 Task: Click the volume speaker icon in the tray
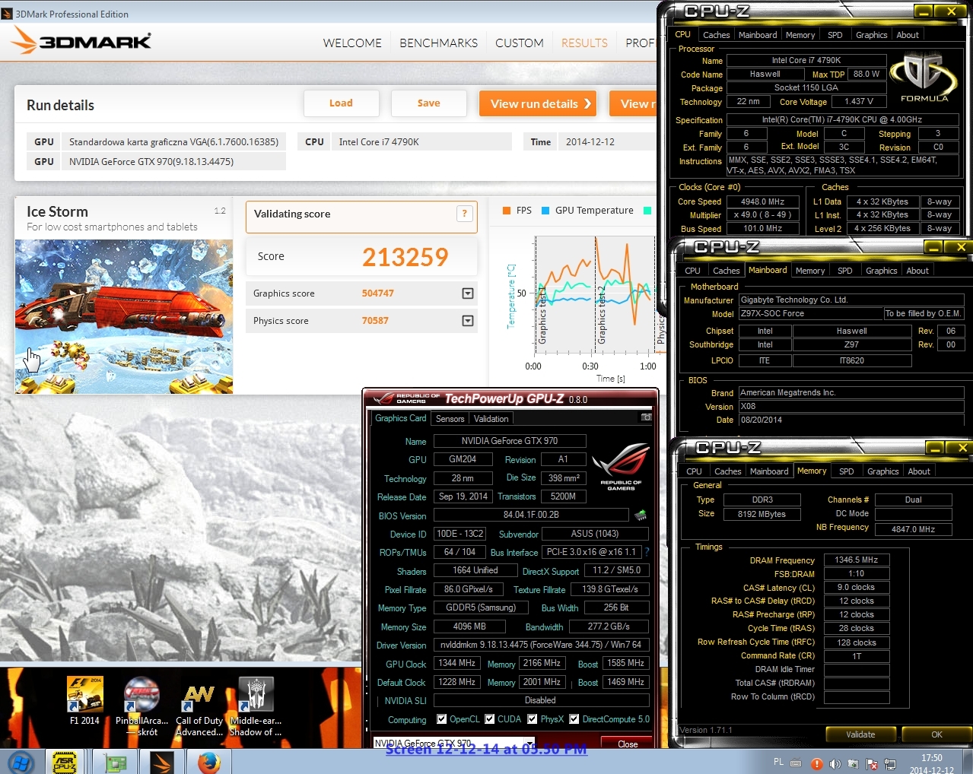[835, 763]
